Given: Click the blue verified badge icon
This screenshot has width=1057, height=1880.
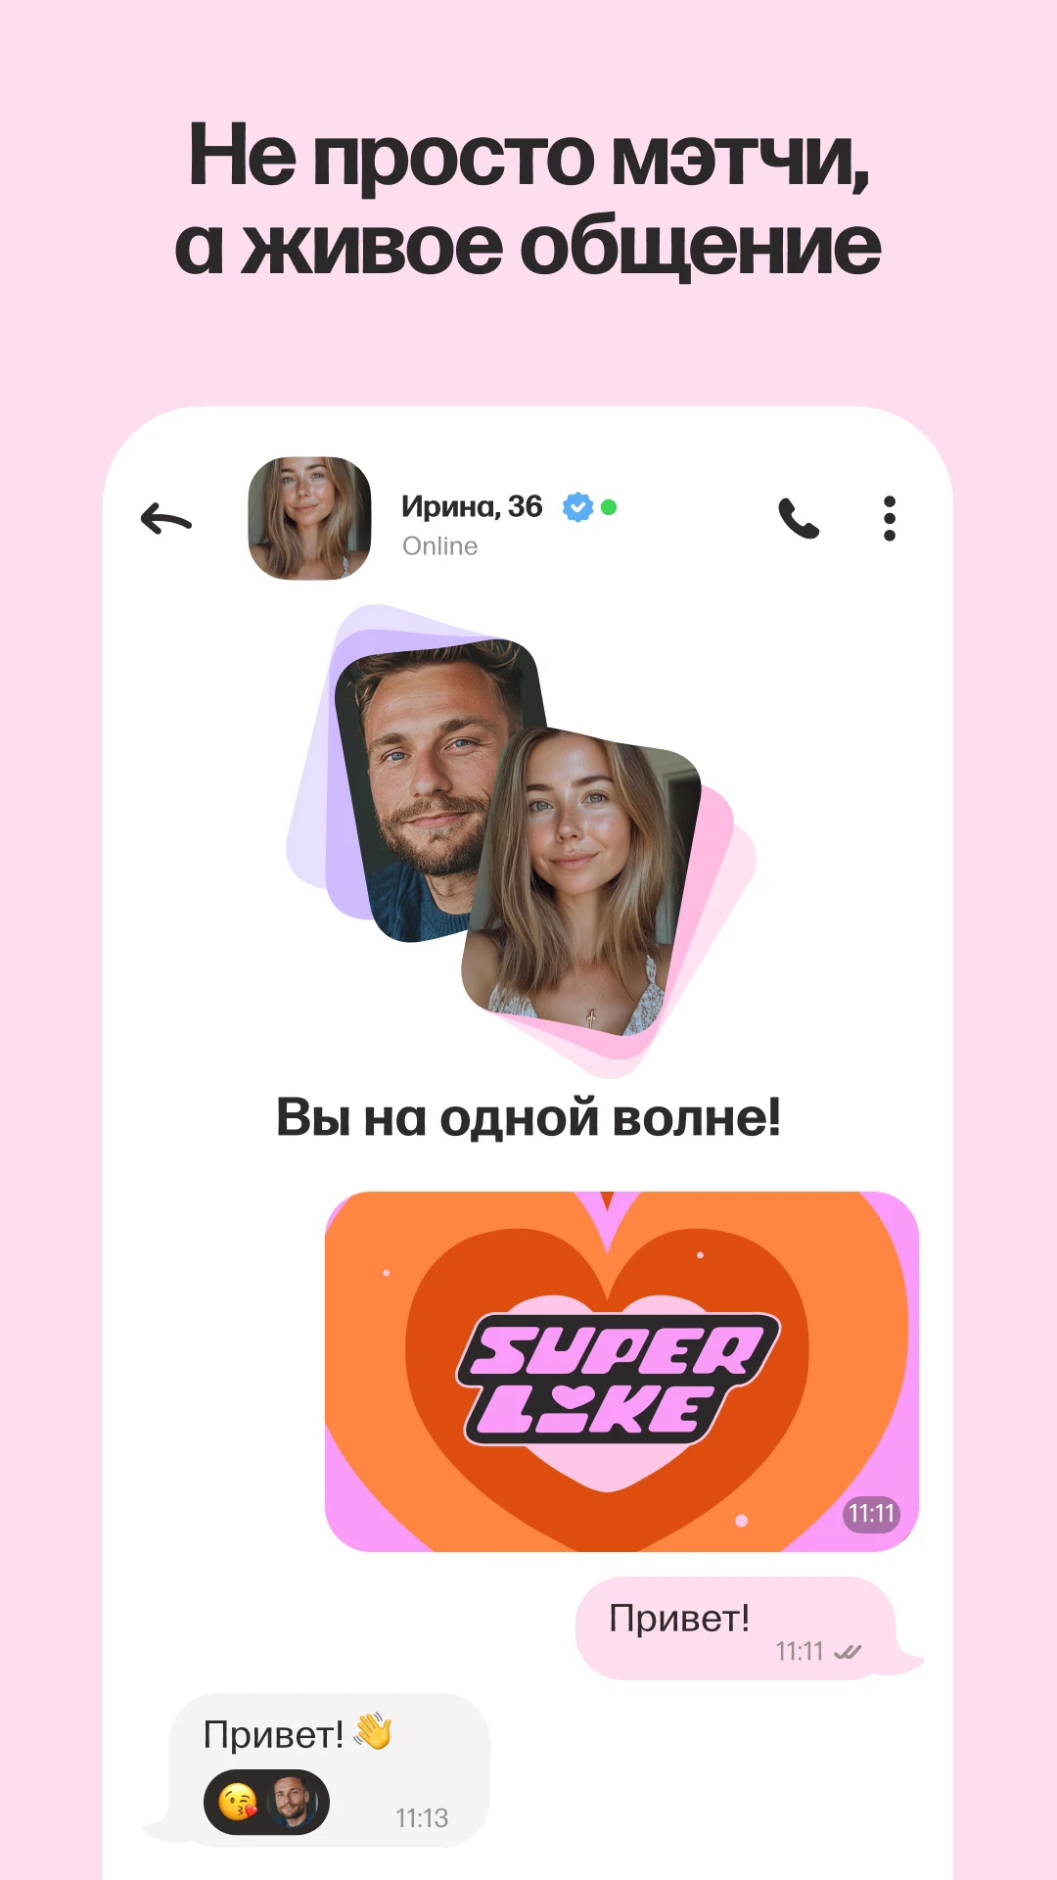Looking at the screenshot, I should click(x=577, y=507).
